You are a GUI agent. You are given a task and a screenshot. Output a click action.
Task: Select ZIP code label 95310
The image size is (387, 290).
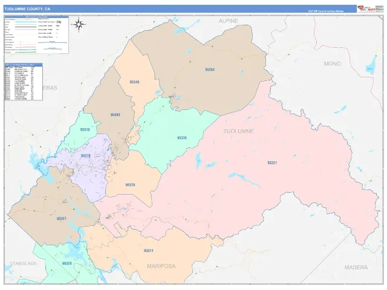click(85, 130)
